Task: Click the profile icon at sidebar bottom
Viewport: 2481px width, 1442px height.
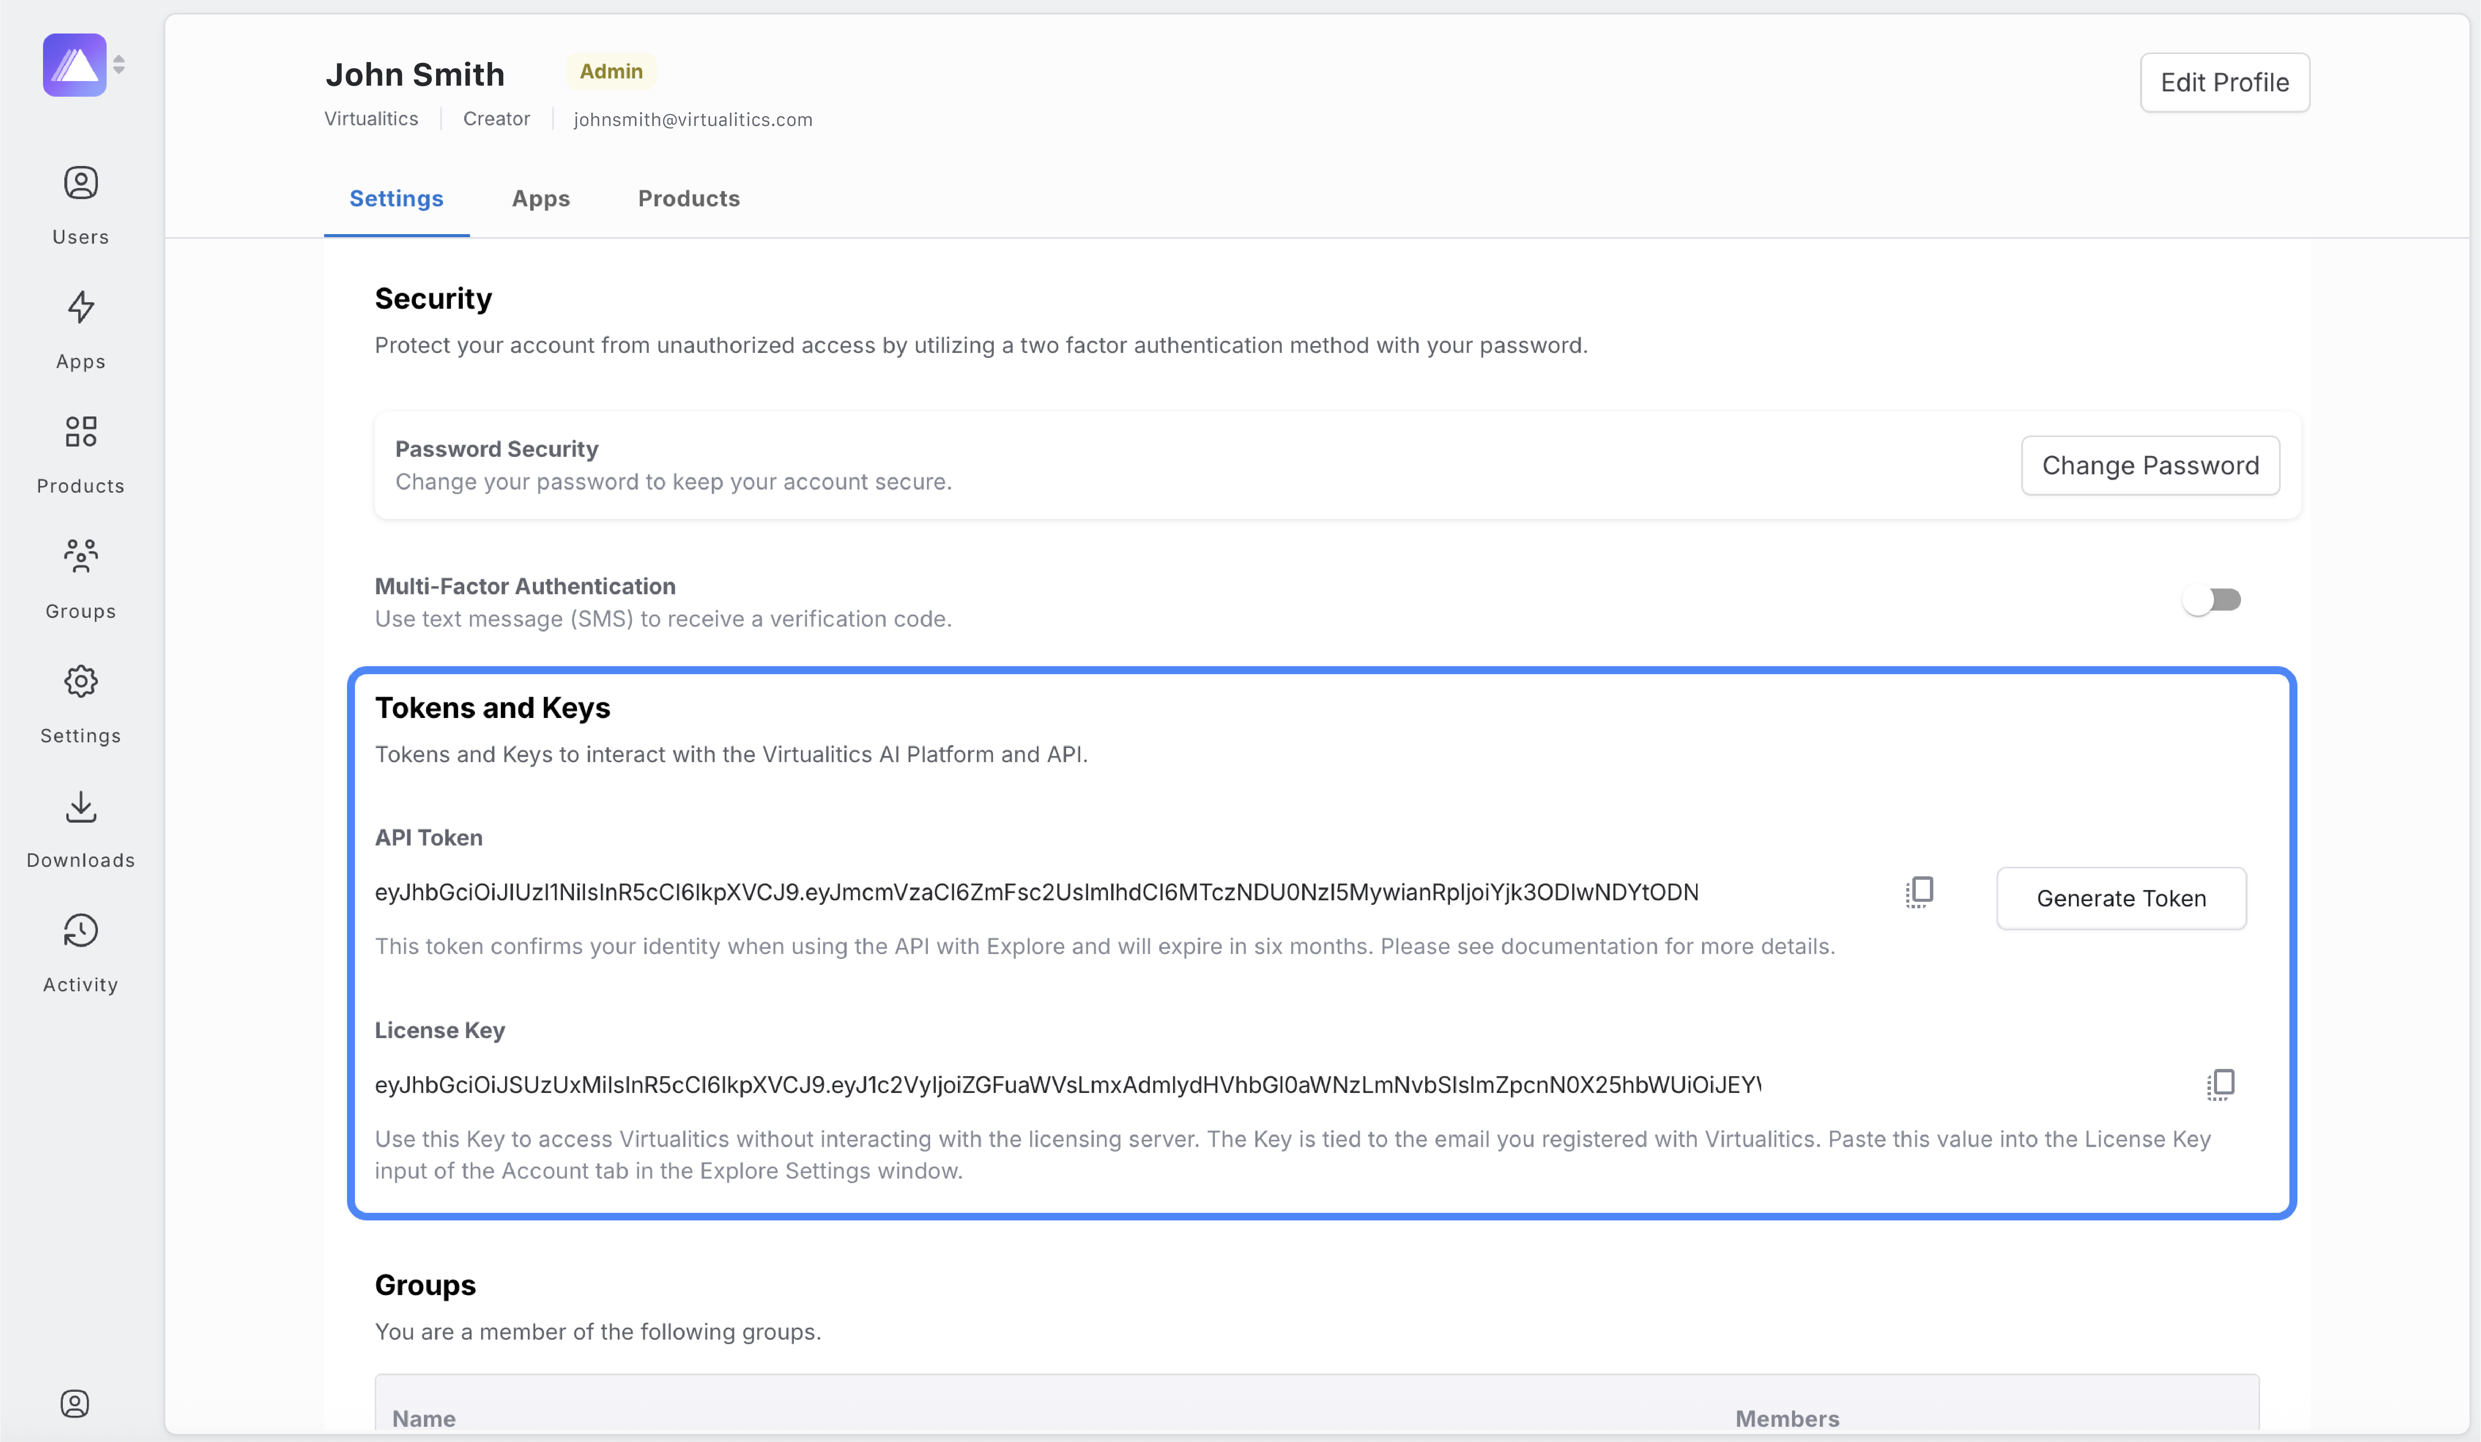Action: (x=75, y=1403)
